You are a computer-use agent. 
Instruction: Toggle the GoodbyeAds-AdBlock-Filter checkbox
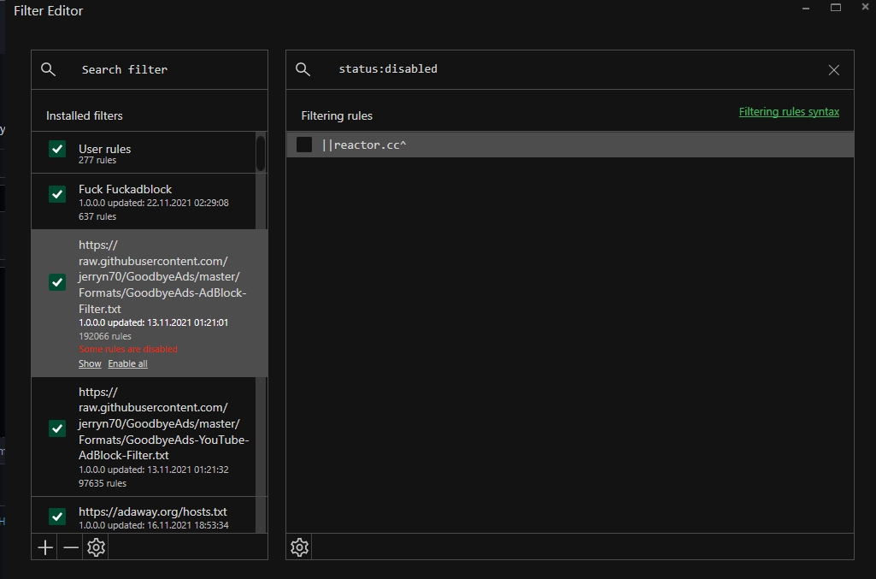pos(56,282)
